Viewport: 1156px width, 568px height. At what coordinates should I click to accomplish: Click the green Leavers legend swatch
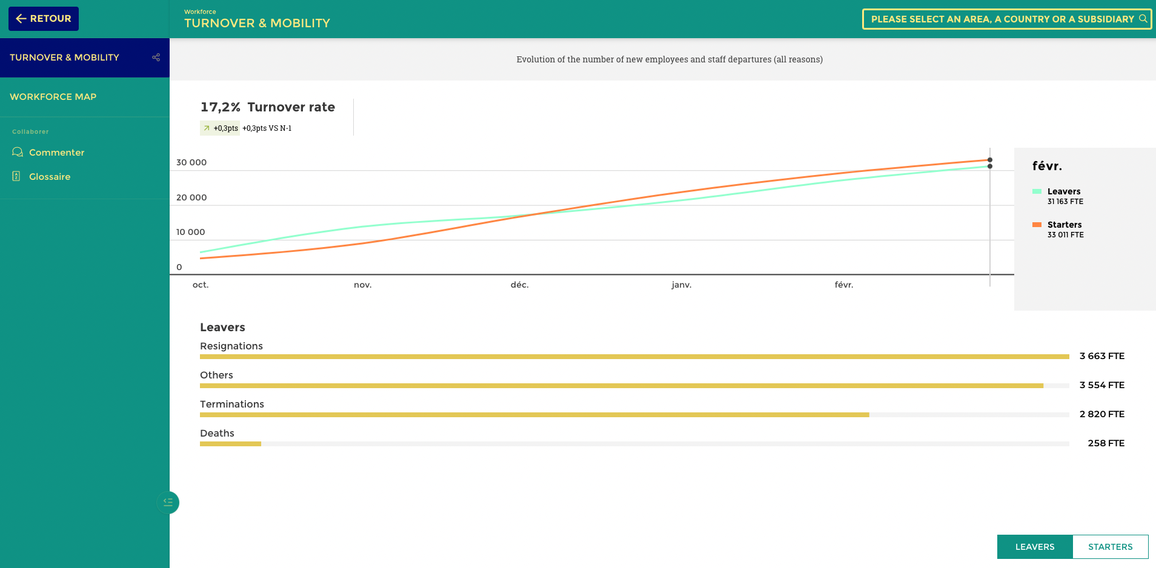(x=1037, y=191)
